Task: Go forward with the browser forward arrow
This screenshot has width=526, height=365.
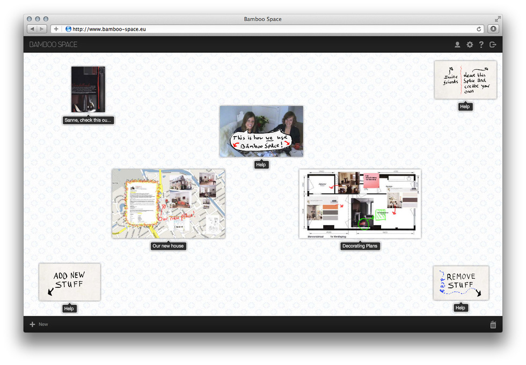Action: click(x=42, y=29)
